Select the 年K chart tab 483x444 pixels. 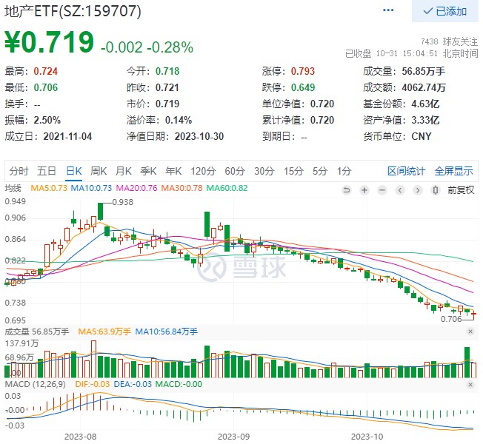(x=173, y=171)
